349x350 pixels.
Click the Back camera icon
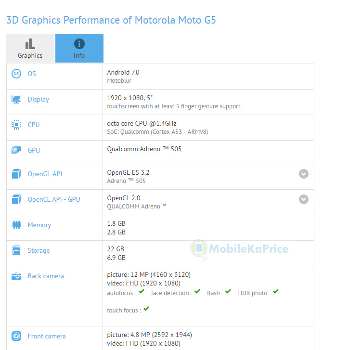(x=16, y=276)
